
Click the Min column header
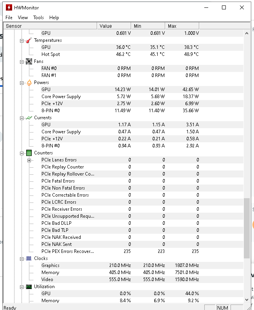coord(148,26)
